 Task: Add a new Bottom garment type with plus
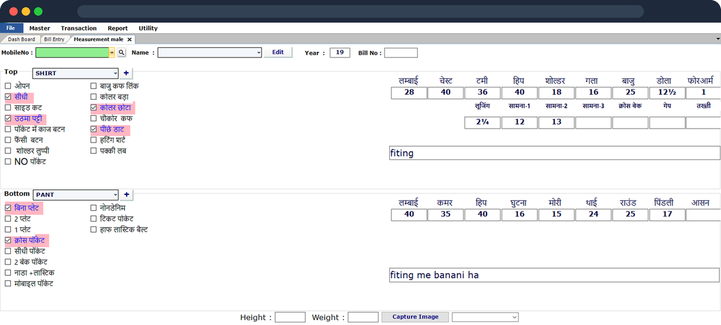tap(126, 195)
